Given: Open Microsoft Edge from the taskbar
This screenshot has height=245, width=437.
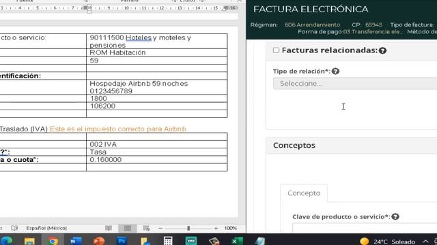Looking at the screenshot, I should (6, 240).
